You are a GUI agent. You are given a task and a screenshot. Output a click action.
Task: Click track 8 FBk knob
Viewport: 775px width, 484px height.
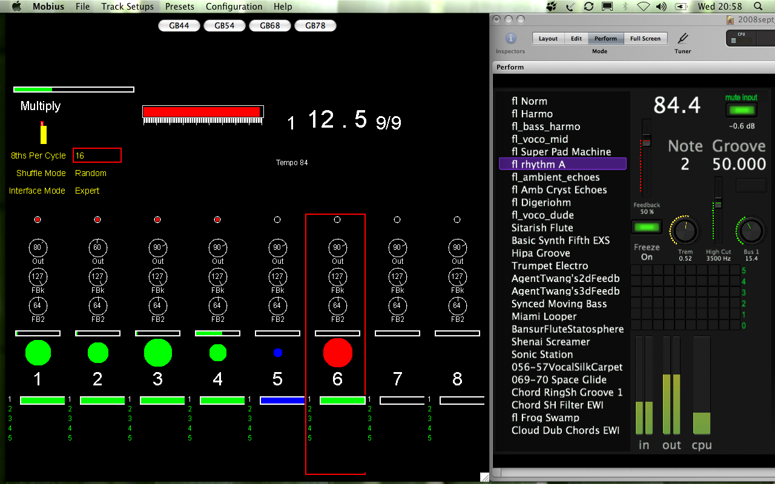pyautogui.click(x=458, y=276)
